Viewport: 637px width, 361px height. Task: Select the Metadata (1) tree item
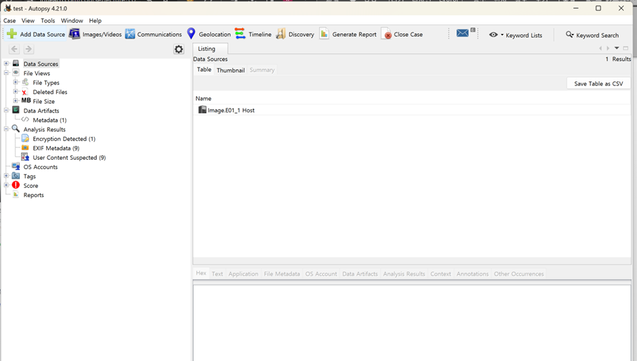pos(49,120)
